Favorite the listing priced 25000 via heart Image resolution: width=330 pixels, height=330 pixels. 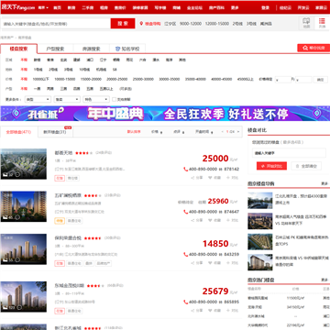point(214,178)
